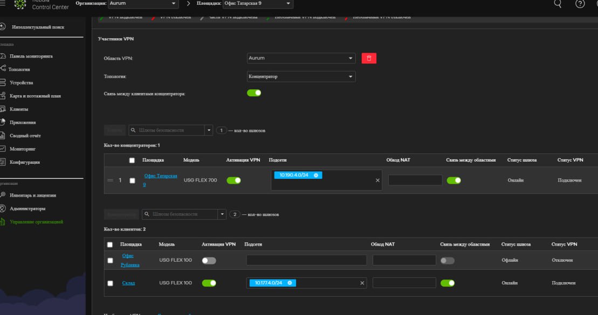Toggle VPN activation for Офис Татарская 9

[x=234, y=180]
